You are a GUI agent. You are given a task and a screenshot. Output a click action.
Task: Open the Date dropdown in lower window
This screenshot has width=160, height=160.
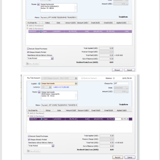pos(127,88)
